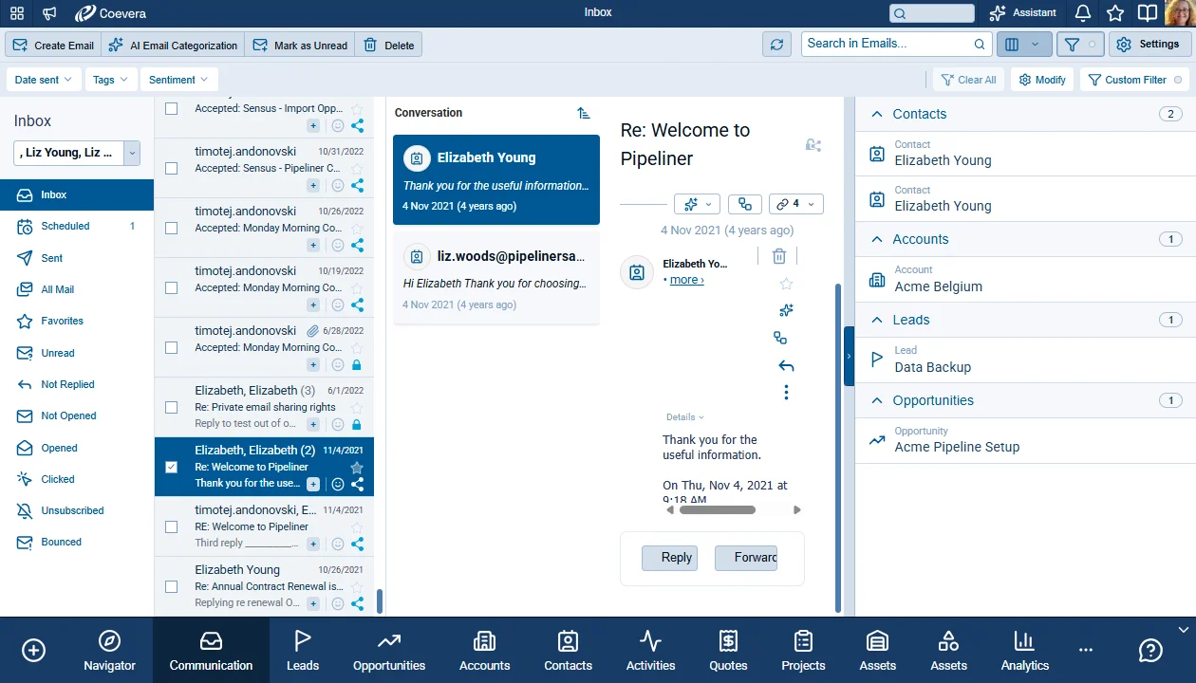Open the Liz Young mailbox selector dropdown
Image resolution: width=1196 pixels, height=683 pixels.
[132, 152]
